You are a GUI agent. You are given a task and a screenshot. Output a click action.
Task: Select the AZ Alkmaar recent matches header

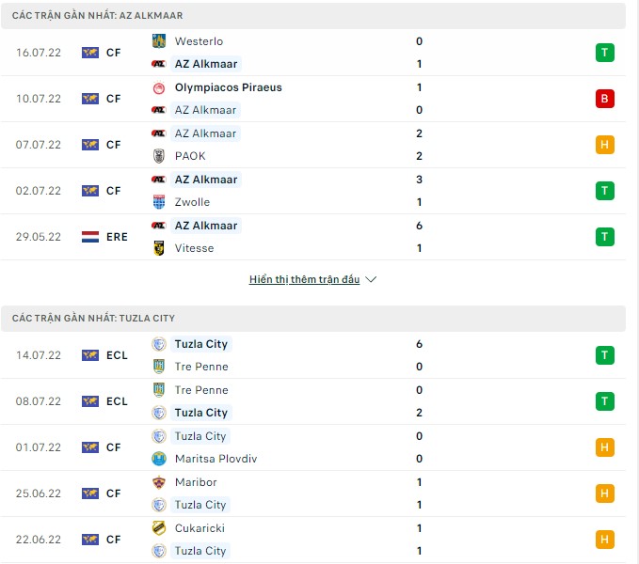pos(98,16)
